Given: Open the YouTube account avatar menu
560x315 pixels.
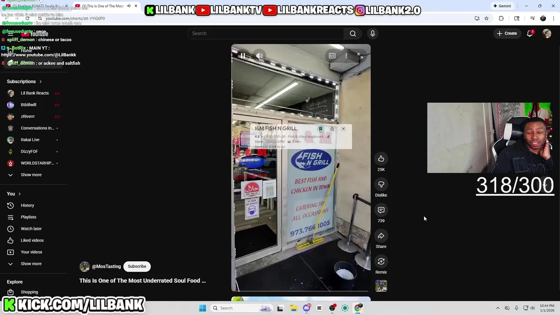Looking at the screenshot, I should (547, 33).
